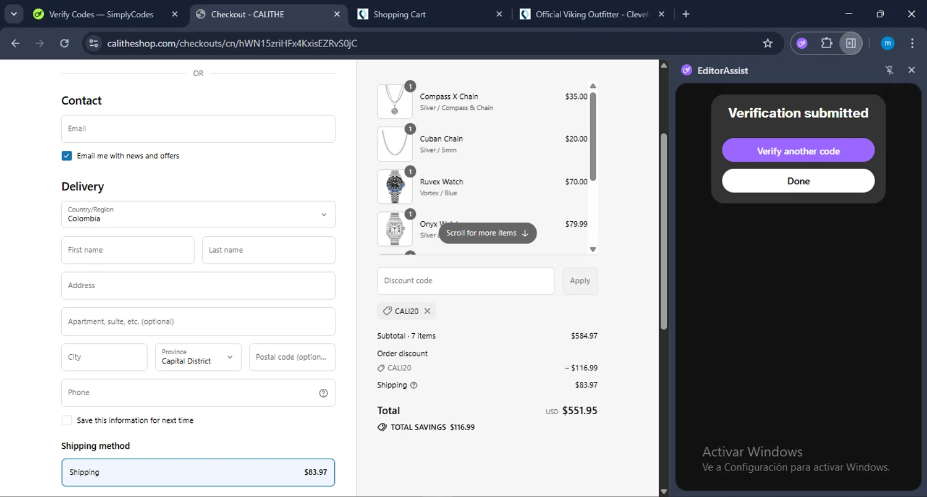Viewport: 927px width, 497px height.
Task: Focus the Email input field
Action: pyautogui.click(x=198, y=129)
